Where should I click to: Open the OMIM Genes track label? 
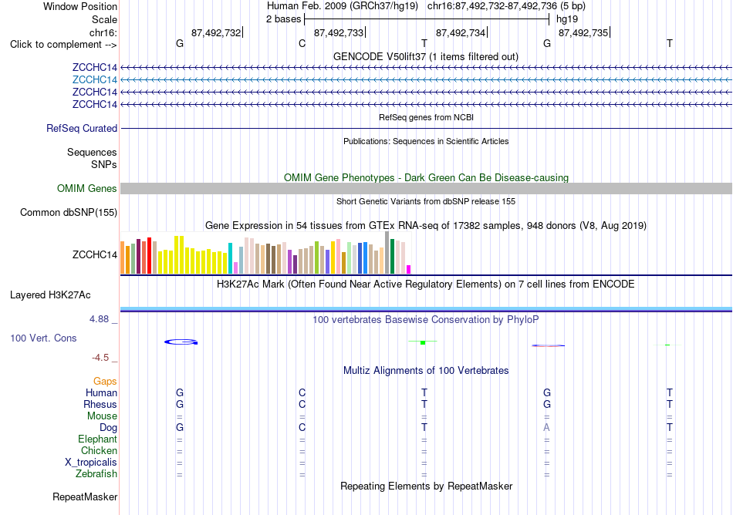(x=86, y=189)
